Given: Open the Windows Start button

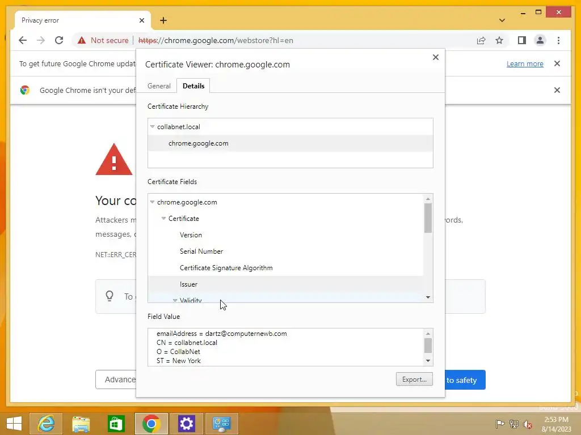Looking at the screenshot, I should (x=14, y=424).
